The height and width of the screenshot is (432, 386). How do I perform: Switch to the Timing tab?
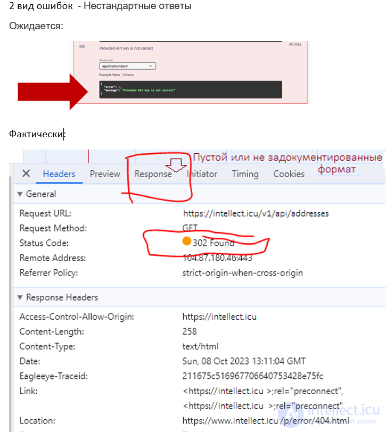[x=245, y=174]
